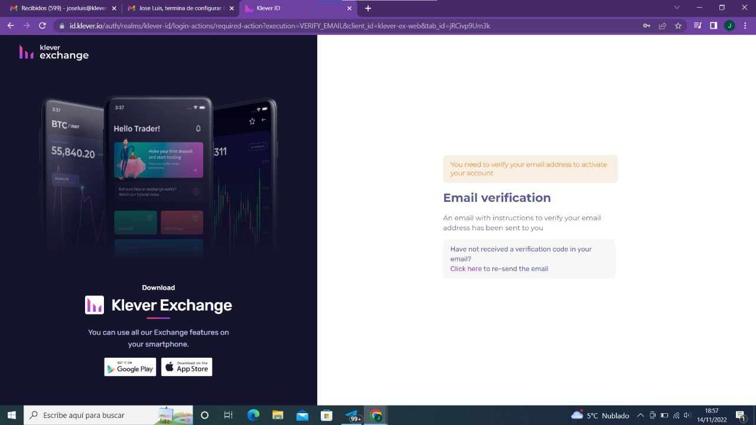This screenshot has height=425, width=756.
Task: Close the Klever ID tab
Action: (x=349, y=8)
